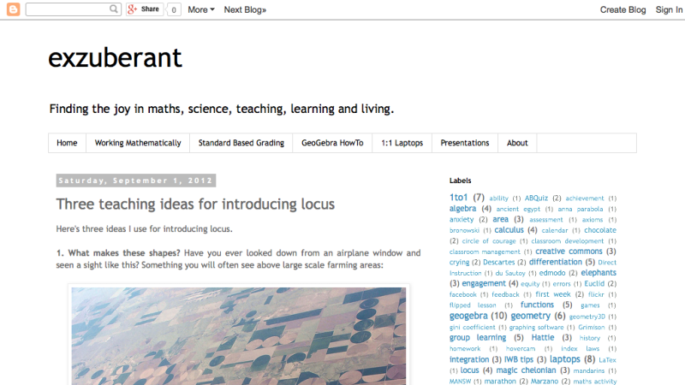
Task: Select the engagement label
Action: click(484, 283)
